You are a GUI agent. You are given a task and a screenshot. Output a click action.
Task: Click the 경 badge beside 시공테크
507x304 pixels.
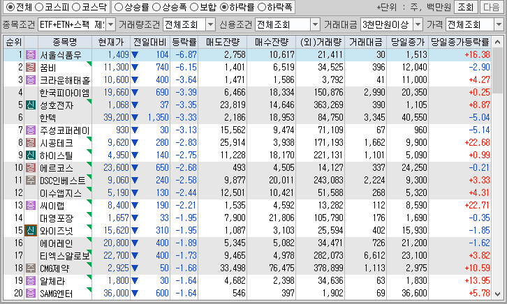31,143
